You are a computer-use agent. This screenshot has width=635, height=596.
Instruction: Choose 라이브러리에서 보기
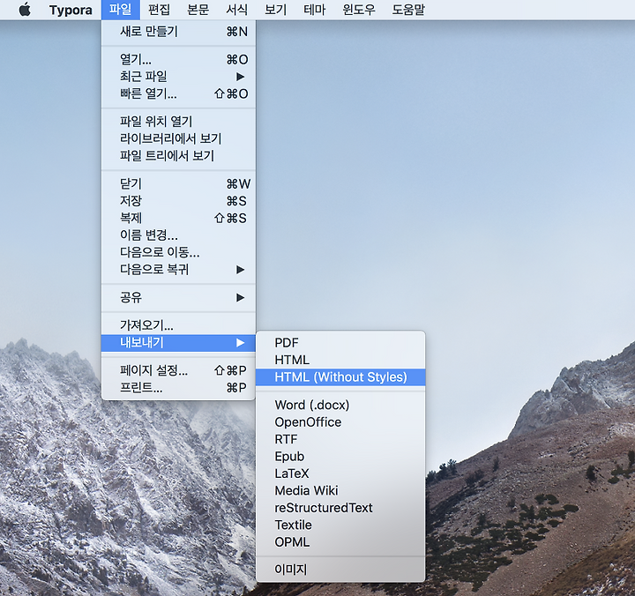(178, 138)
